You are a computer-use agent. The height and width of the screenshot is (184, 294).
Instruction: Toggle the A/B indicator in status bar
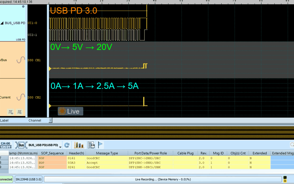click(285, 179)
